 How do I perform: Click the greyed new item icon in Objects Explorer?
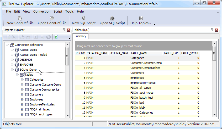pyautogui.click(x=8, y=37)
